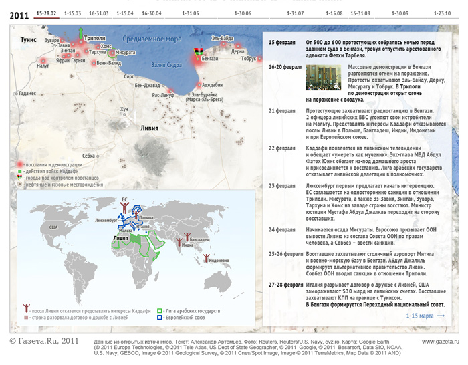This screenshot has height=365, width=468.
Task: Click the red uprising marker at Налут
Action: click(43, 61)
